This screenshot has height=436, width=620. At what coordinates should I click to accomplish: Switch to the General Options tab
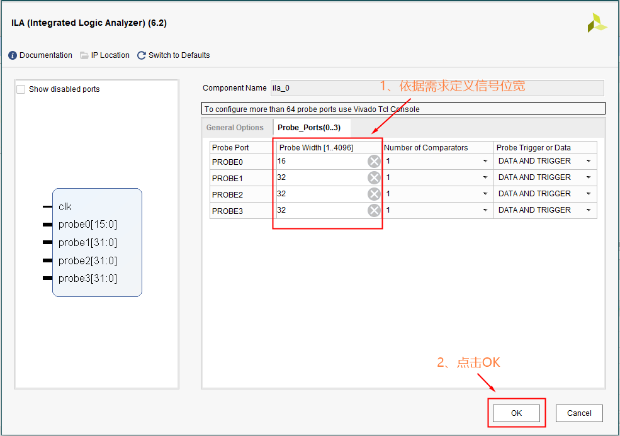pos(235,128)
